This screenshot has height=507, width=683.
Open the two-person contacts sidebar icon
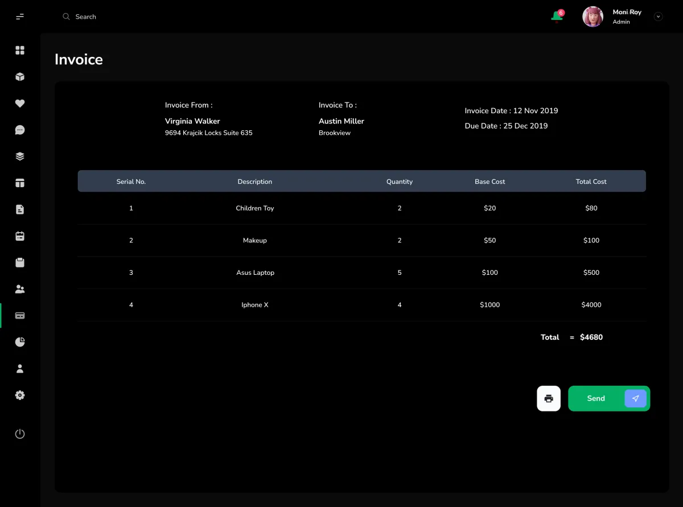(x=20, y=289)
